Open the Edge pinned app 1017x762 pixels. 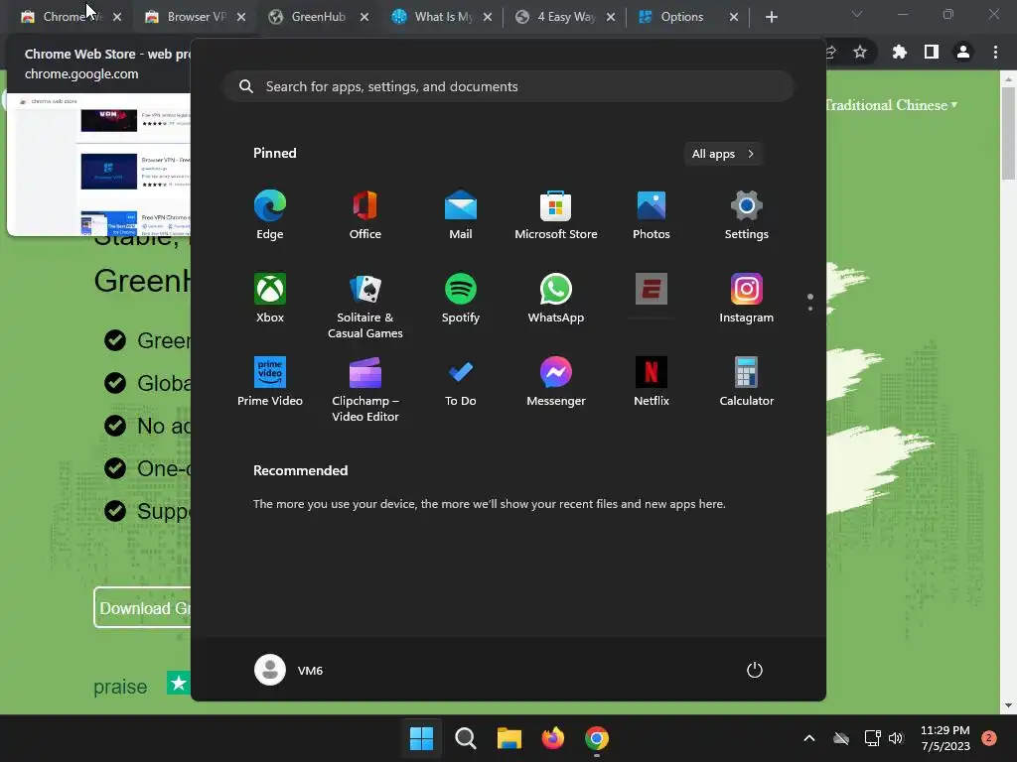(270, 215)
